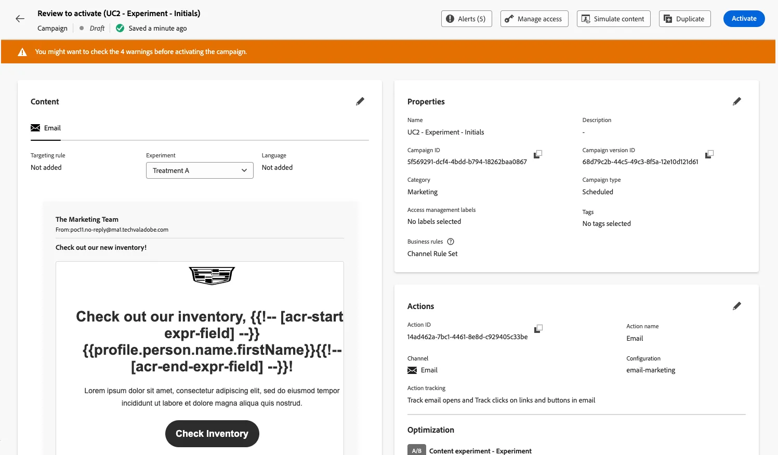Click the A/B content experiment badge

coord(417,450)
